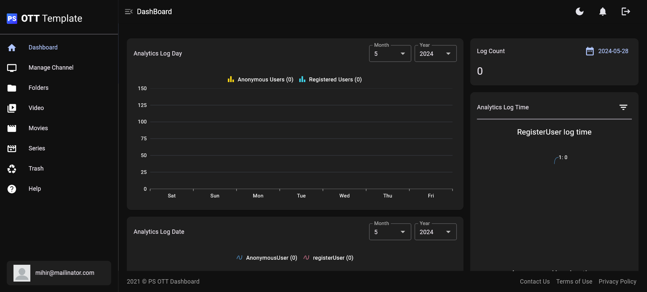Image resolution: width=647 pixels, height=292 pixels.
Task: Toggle dark mode moon icon
Action: (580, 12)
